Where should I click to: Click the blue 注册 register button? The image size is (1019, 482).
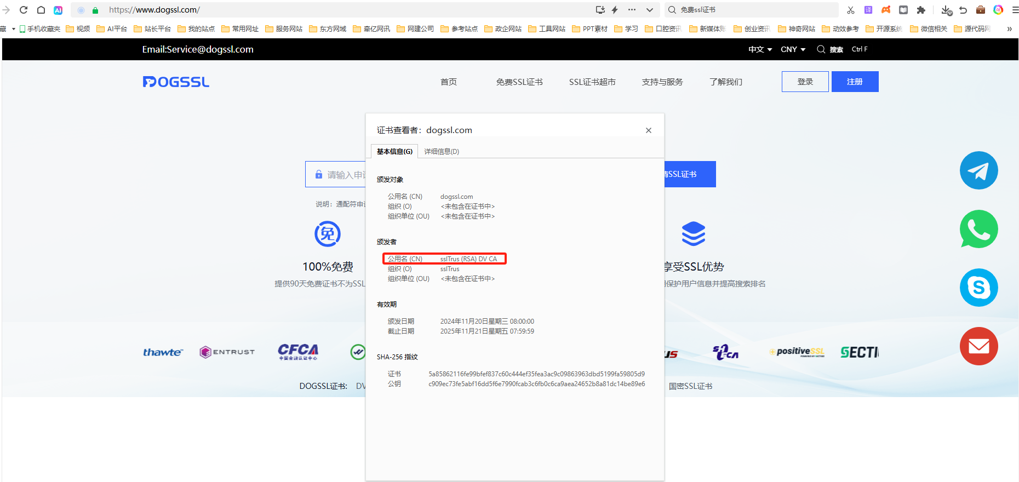[x=855, y=82]
